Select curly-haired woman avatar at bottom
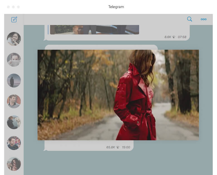This screenshot has height=175, width=217. click(x=14, y=164)
